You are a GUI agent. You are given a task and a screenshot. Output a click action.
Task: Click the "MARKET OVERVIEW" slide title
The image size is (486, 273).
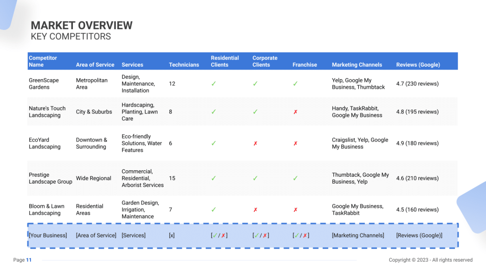81,25
